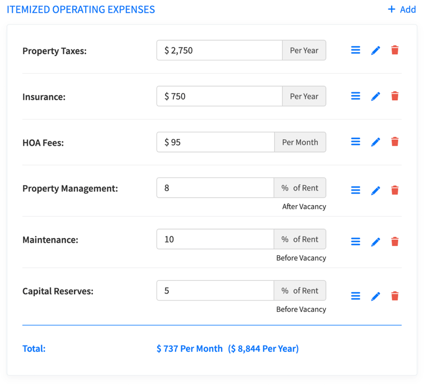The height and width of the screenshot is (385, 424).
Task: Click the % of Rent unit for Capital Reserves
Action: [x=300, y=290]
